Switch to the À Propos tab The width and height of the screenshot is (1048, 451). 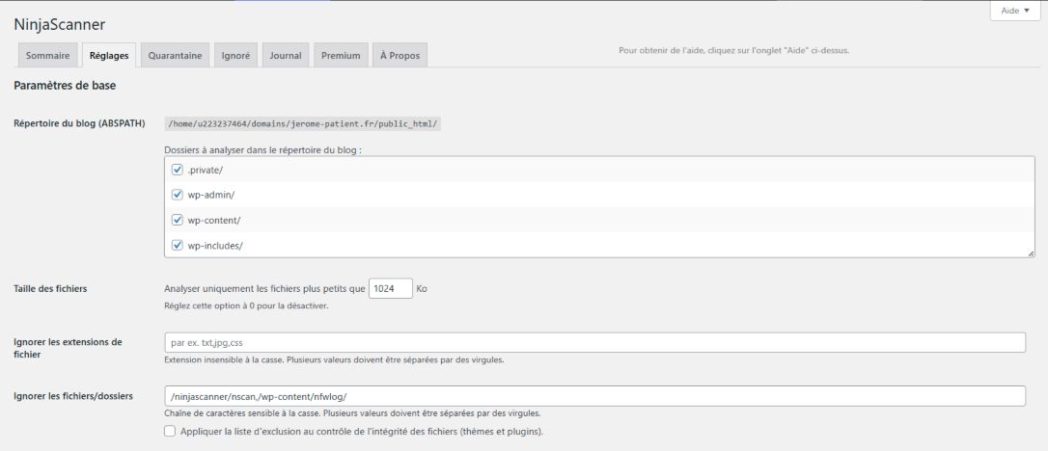pyautogui.click(x=400, y=56)
